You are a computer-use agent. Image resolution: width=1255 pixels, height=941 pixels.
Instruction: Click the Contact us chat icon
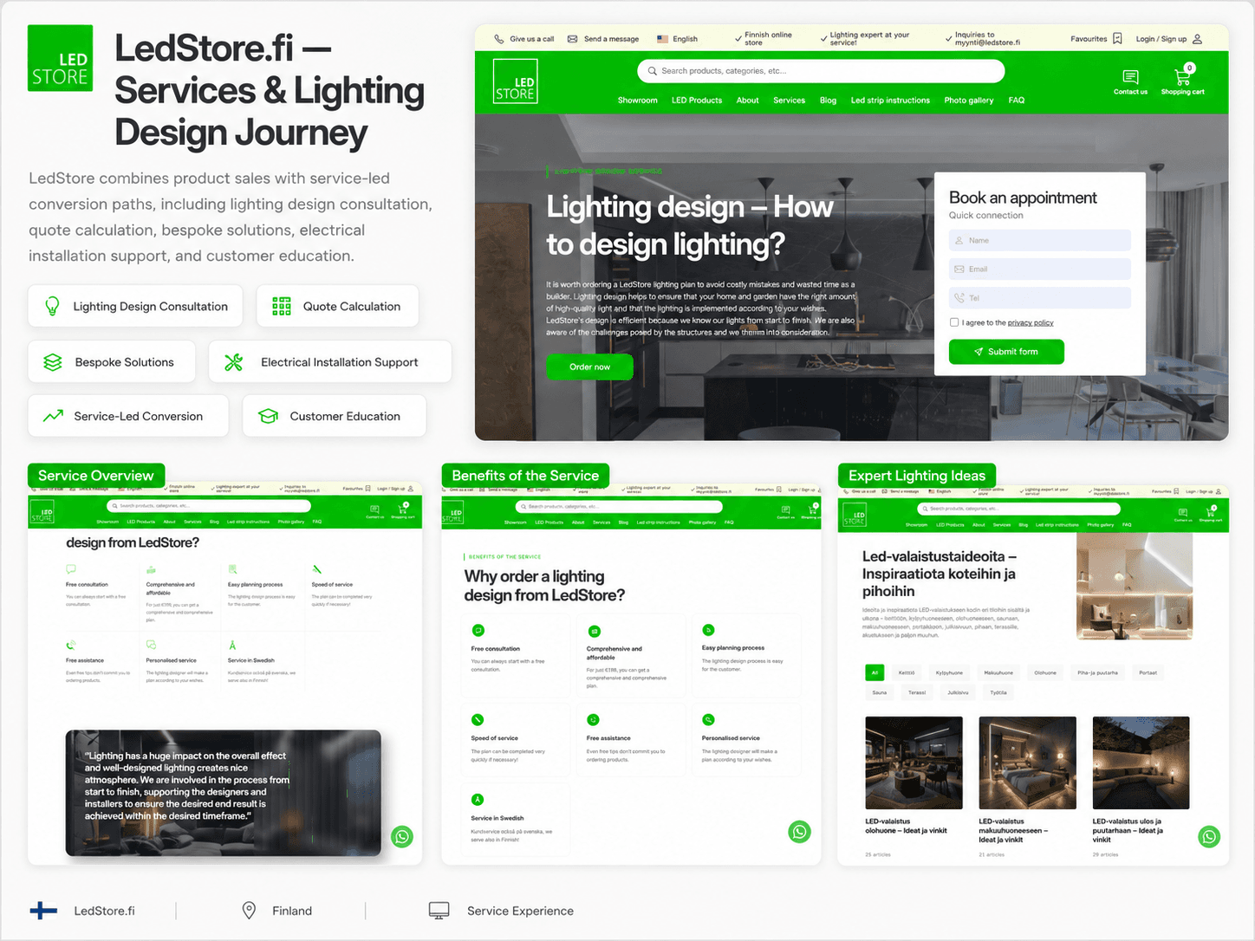pos(1130,77)
